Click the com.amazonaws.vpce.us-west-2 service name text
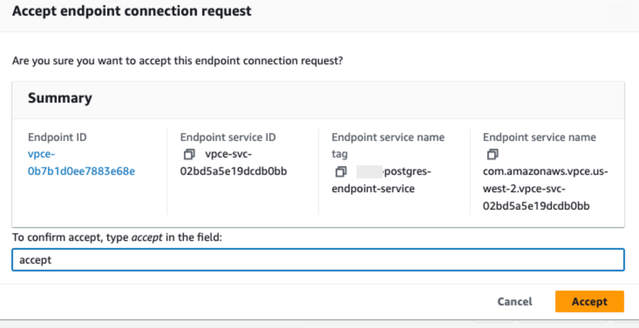This screenshot has height=328, width=639. click(545, 188)
